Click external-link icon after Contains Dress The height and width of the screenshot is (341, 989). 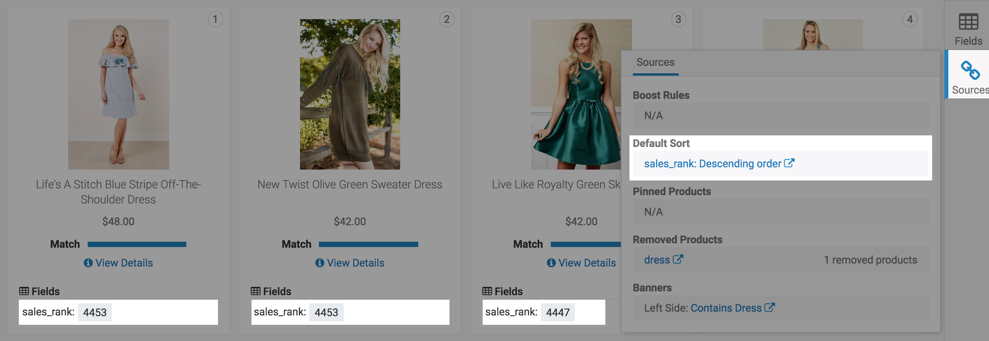pyautogui.click(x=770, y=308)
